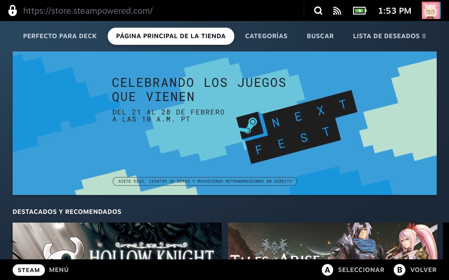Click the wireless signal status icon
This screenshot has height=280, width=449.
337,11
